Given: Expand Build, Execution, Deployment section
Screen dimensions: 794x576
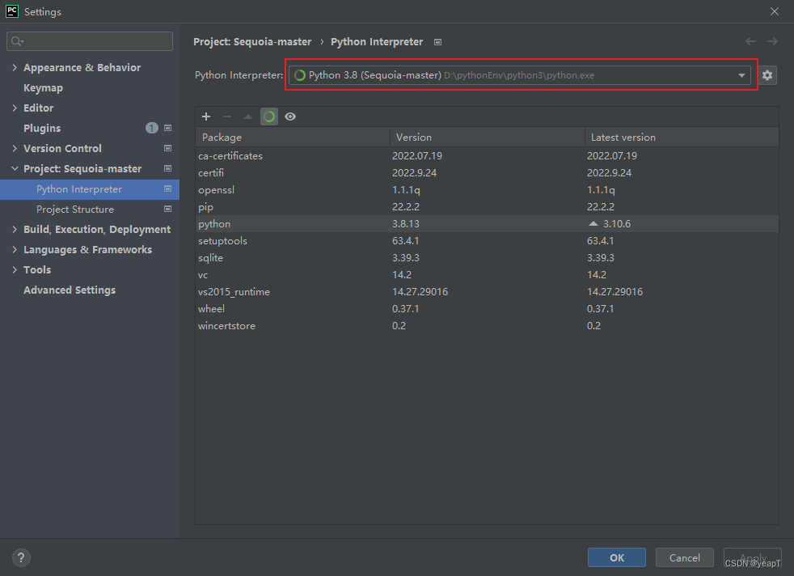Looking at the screenshot, I should point(15,230).
